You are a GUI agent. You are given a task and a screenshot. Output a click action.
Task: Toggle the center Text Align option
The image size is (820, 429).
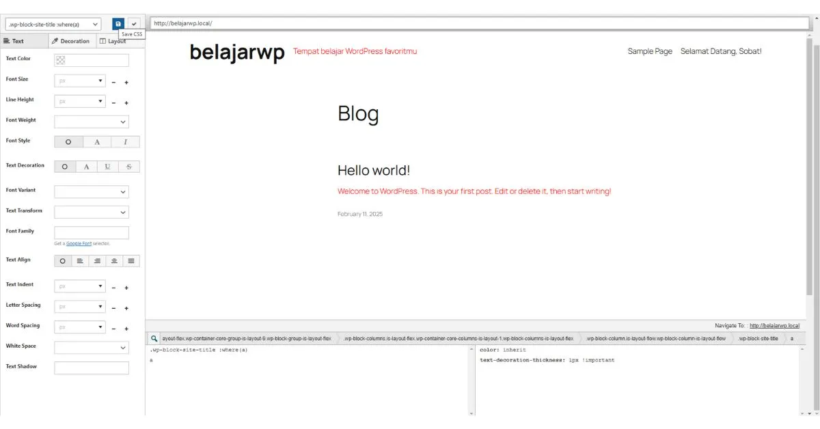point(113,260)
